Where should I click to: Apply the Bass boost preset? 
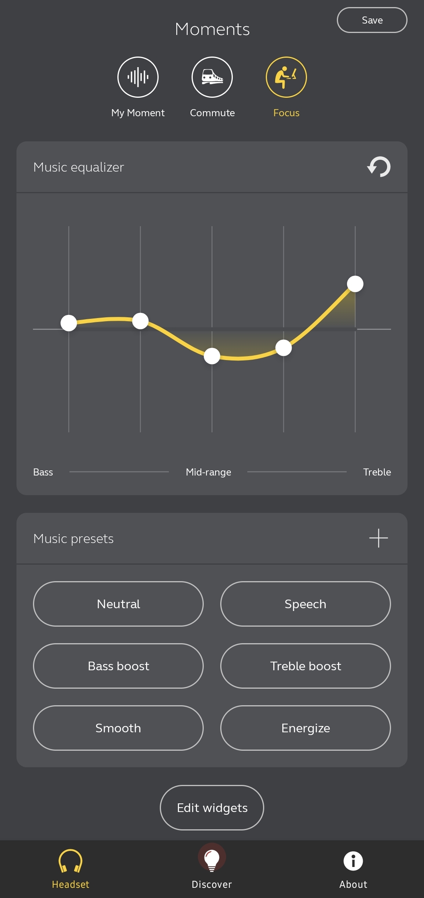[x=118, y=666]
